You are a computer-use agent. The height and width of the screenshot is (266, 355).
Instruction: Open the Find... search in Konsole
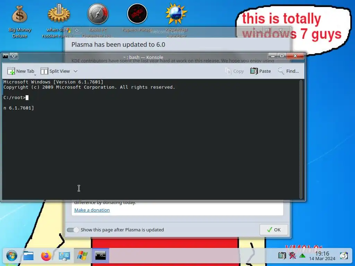(288, 71)
